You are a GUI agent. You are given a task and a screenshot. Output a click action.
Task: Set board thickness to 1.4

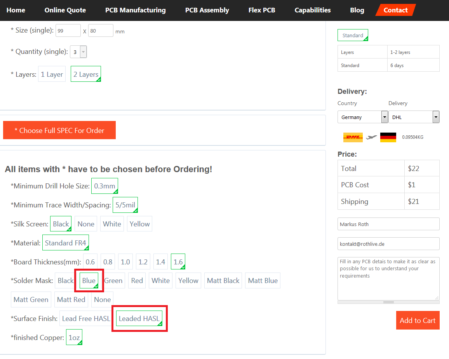[x=160, y=262]
